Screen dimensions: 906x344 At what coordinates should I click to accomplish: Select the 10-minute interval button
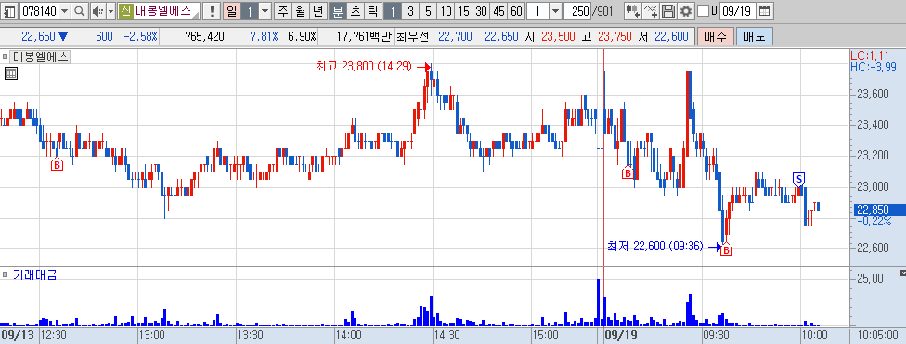(446, 10)
